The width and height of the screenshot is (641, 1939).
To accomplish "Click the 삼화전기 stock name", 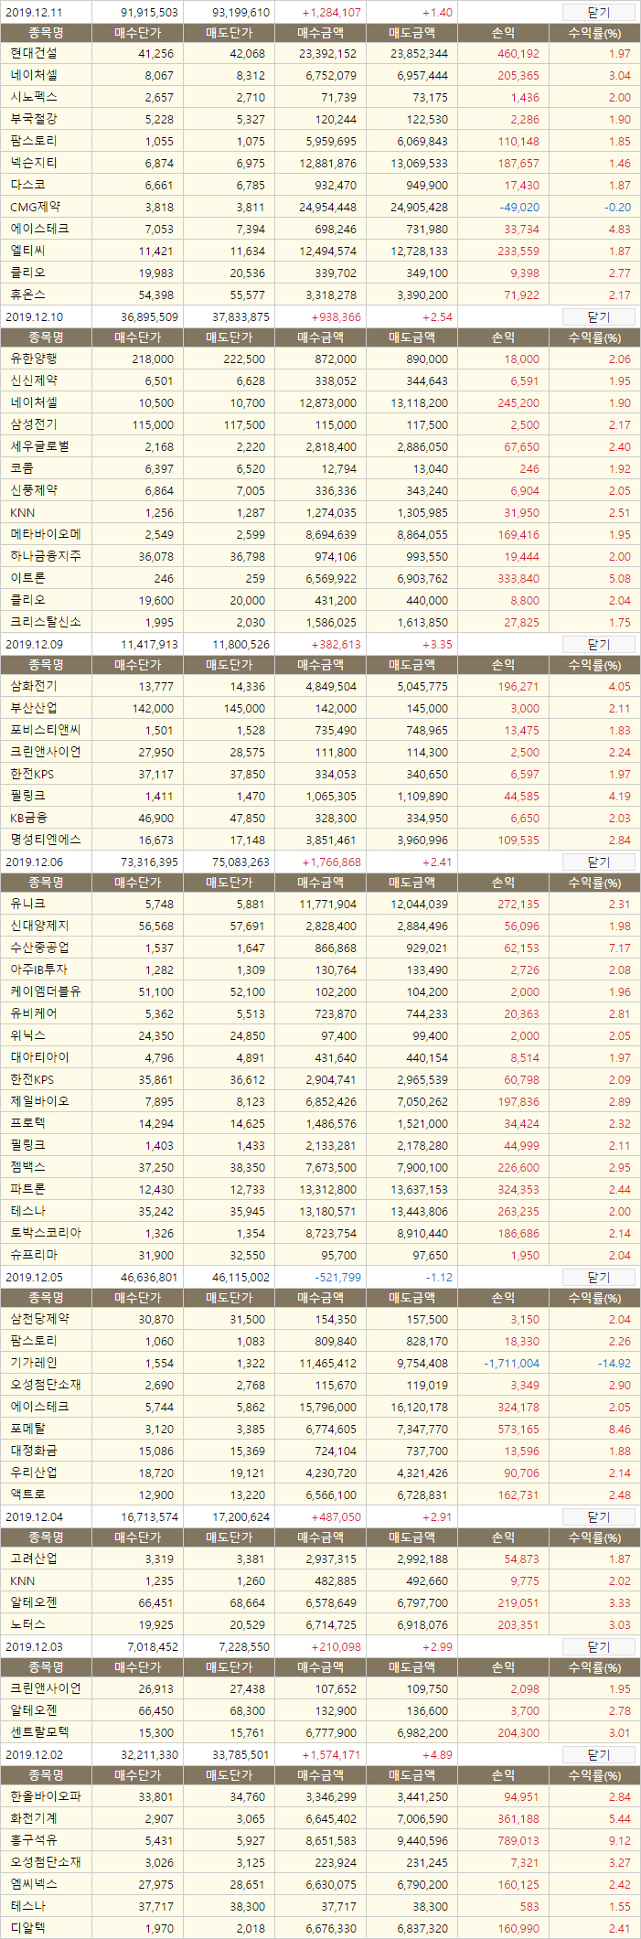I will pyautogui.click(x=33, y=686).
